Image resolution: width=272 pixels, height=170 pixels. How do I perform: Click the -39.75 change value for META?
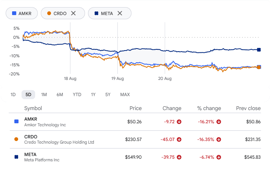[x=168, y=157]
